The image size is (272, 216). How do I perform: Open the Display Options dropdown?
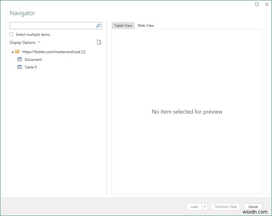[x=25, y=42]
